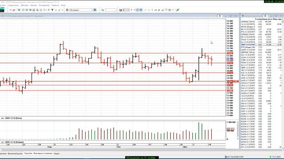Select the USDRUB_TOM row in quotes table
Viewport: 284px width, 159px height.
click(261, 22)
